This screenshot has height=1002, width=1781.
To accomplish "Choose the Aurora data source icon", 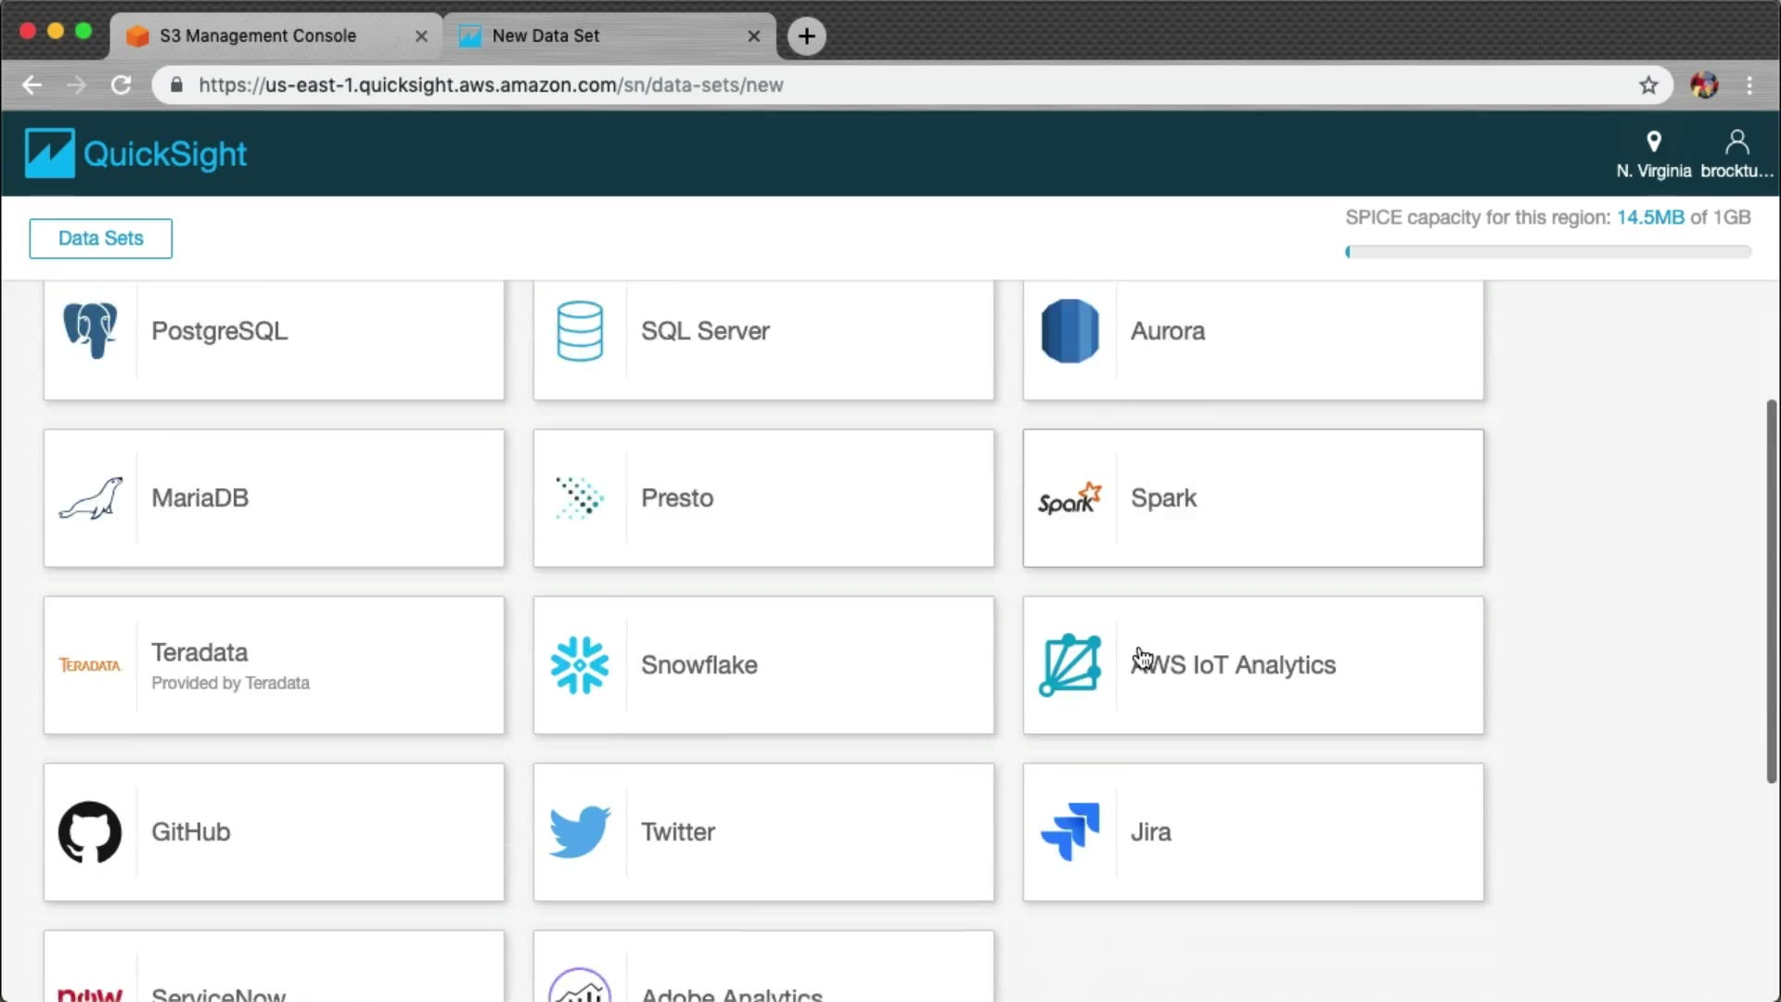I will (1070, 330).
